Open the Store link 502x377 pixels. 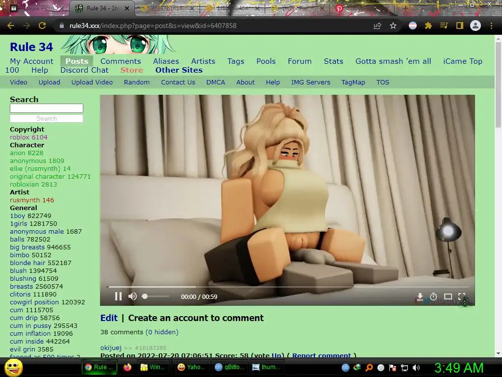131,70
